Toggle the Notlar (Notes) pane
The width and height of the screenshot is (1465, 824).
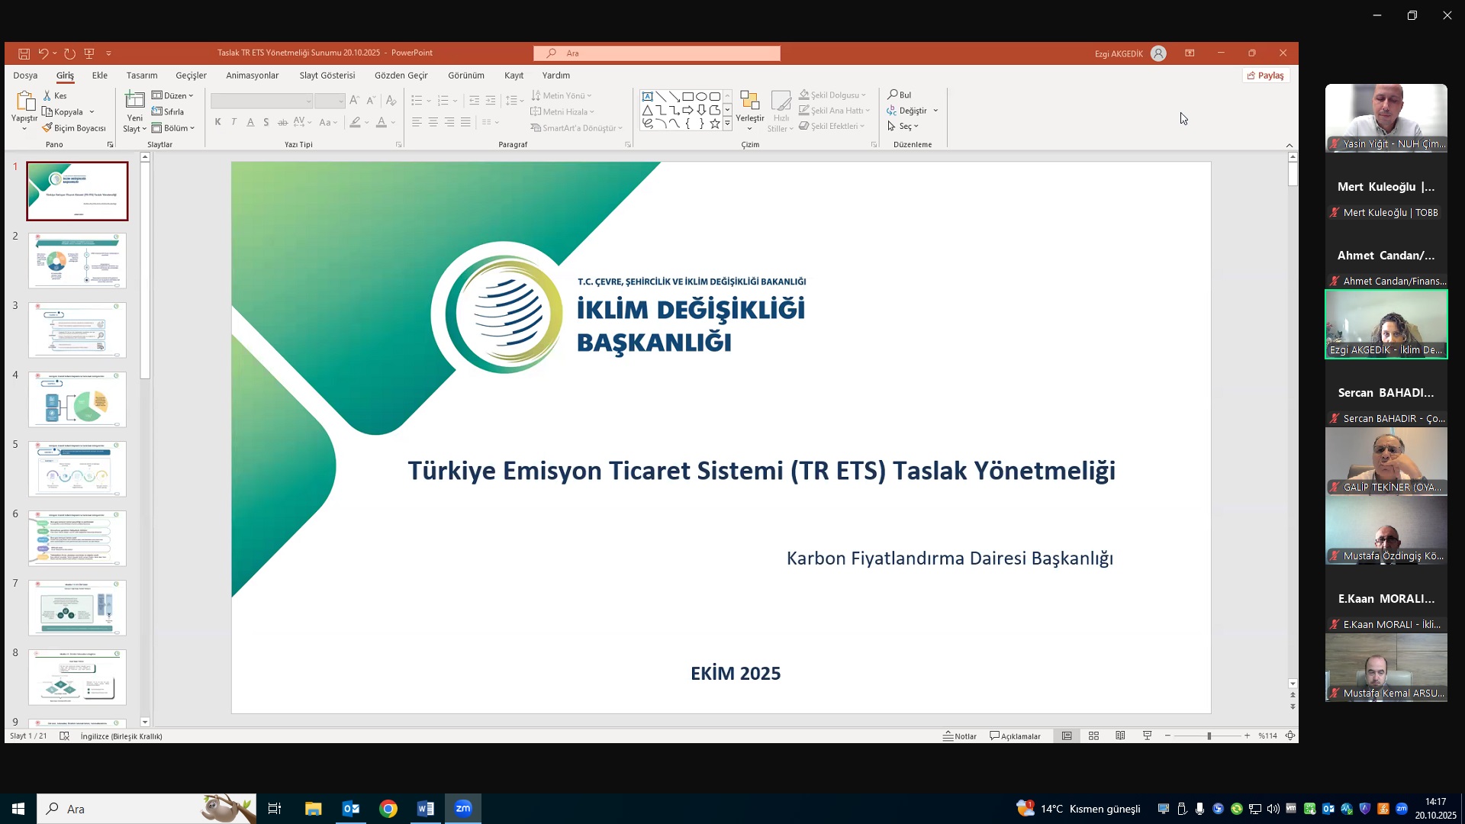tap(960, 736)
